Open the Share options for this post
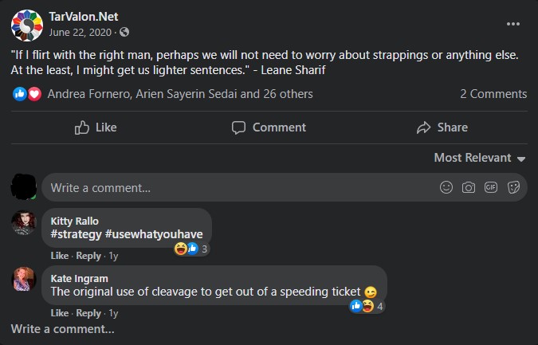Image resolution: width=538 pixels, height=345 pixels. point(442,127)
